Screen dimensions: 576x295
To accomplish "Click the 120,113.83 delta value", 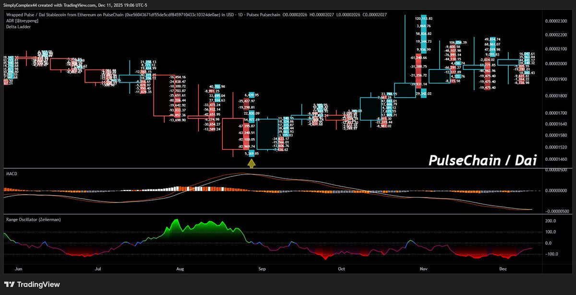I will [x=423, y=18].
